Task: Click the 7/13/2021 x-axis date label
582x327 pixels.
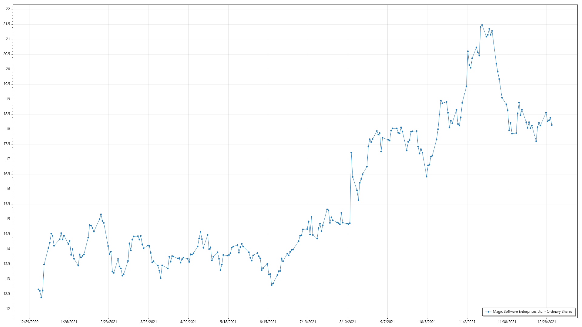Action: pos(308,322)
